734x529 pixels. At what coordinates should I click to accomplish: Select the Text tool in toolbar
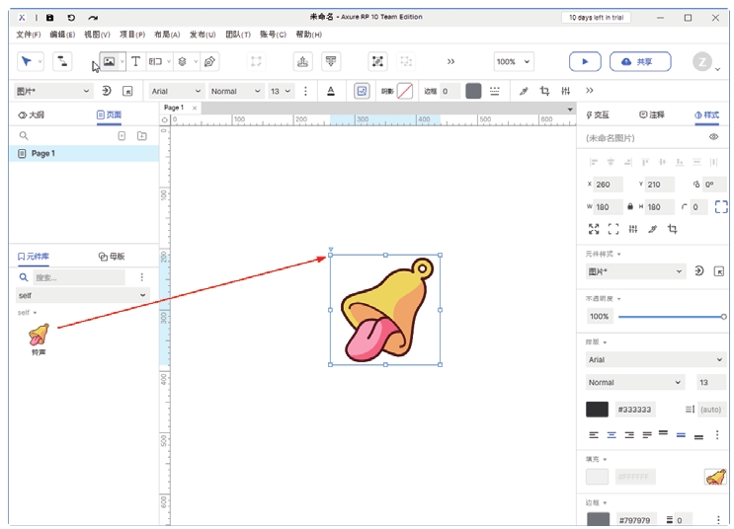[x=135, y=61]
